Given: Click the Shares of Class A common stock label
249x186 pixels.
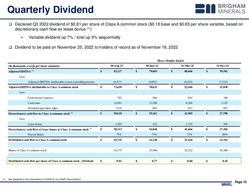Looking at the screenshot, I should (27, 150).
